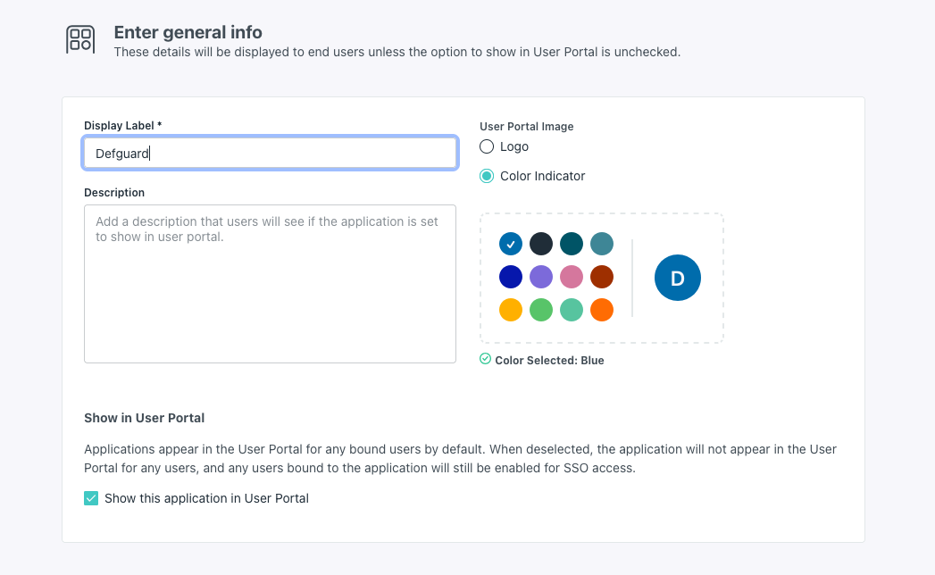
Task: Select the muted slate-teal swatch
Action: pos(602,244)
